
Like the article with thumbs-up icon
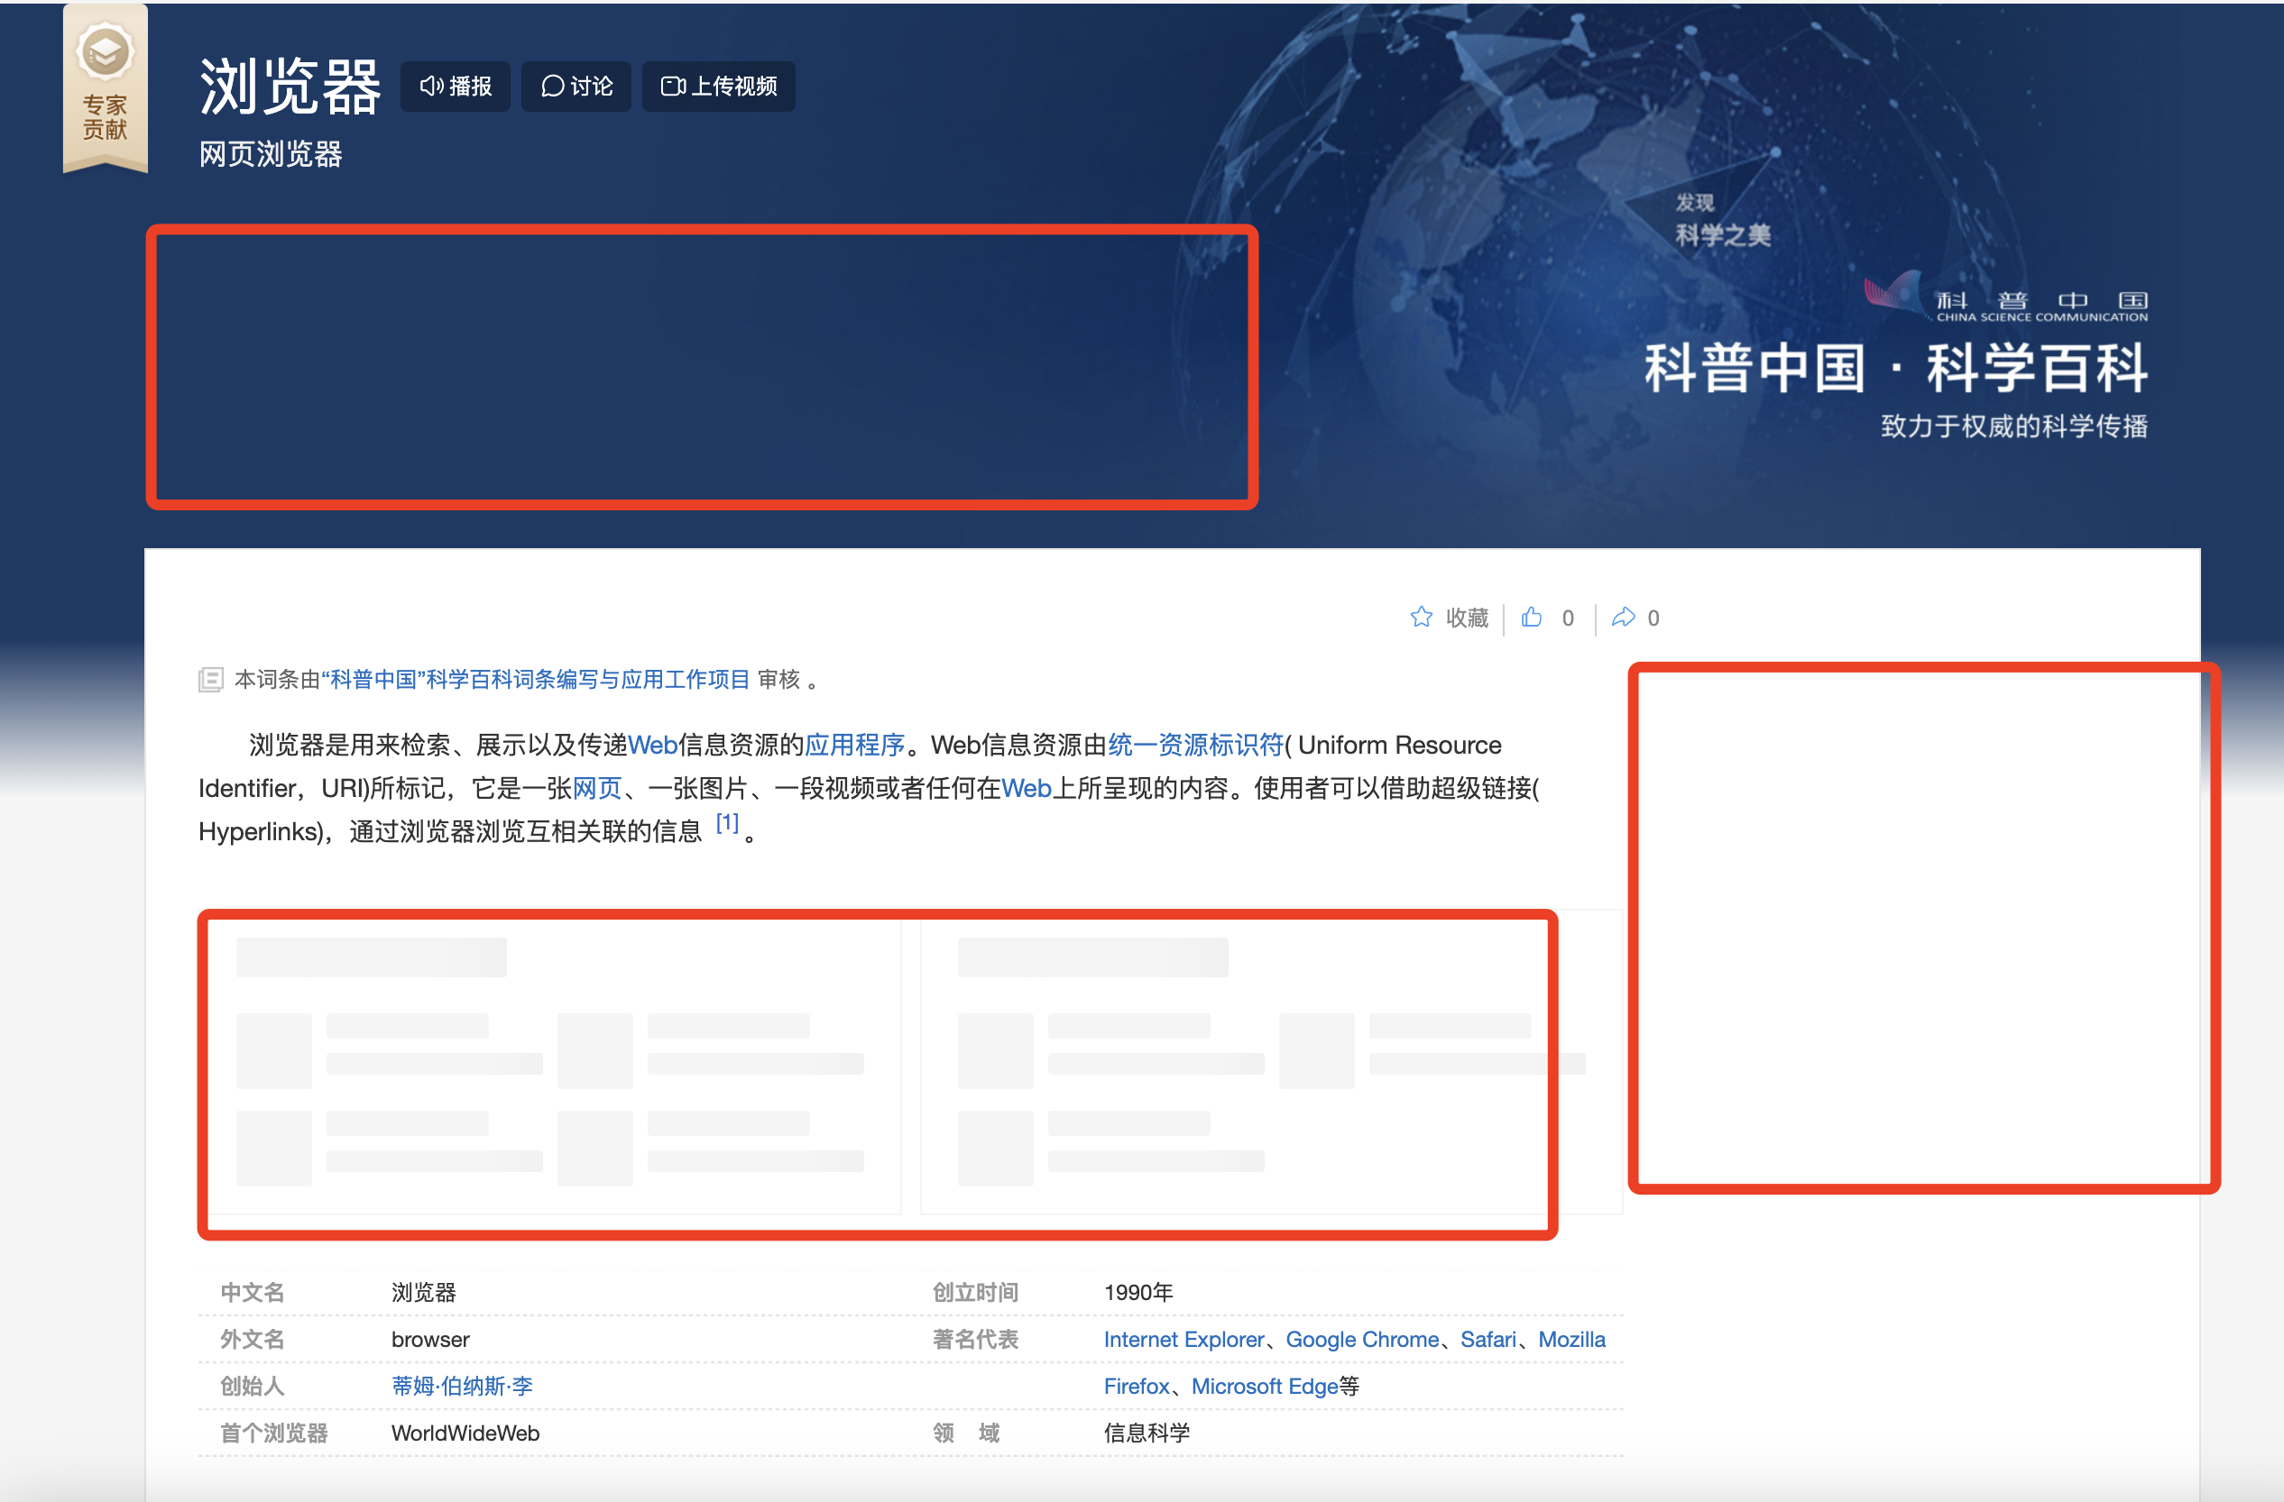coord(1532,617)
